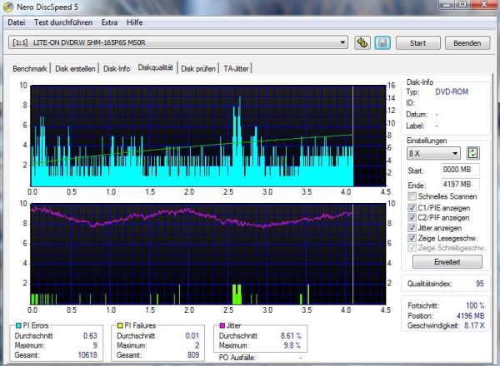Click the yellow drive options icon
This screenshot has width=500, height=366.
[x=362, y=42]
